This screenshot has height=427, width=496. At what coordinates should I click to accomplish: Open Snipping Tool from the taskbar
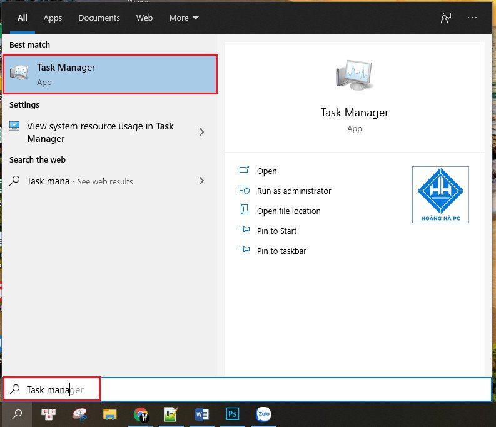click(x=79, y=414)
